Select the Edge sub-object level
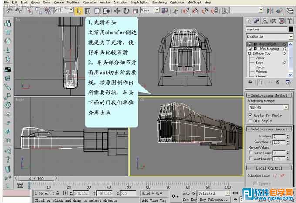The image size is (296, 203). pos(259,63)
